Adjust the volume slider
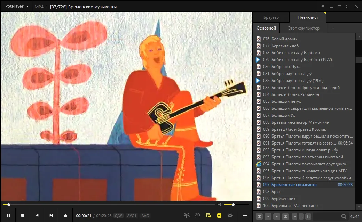The image size is (362, 222). (236, 205)
